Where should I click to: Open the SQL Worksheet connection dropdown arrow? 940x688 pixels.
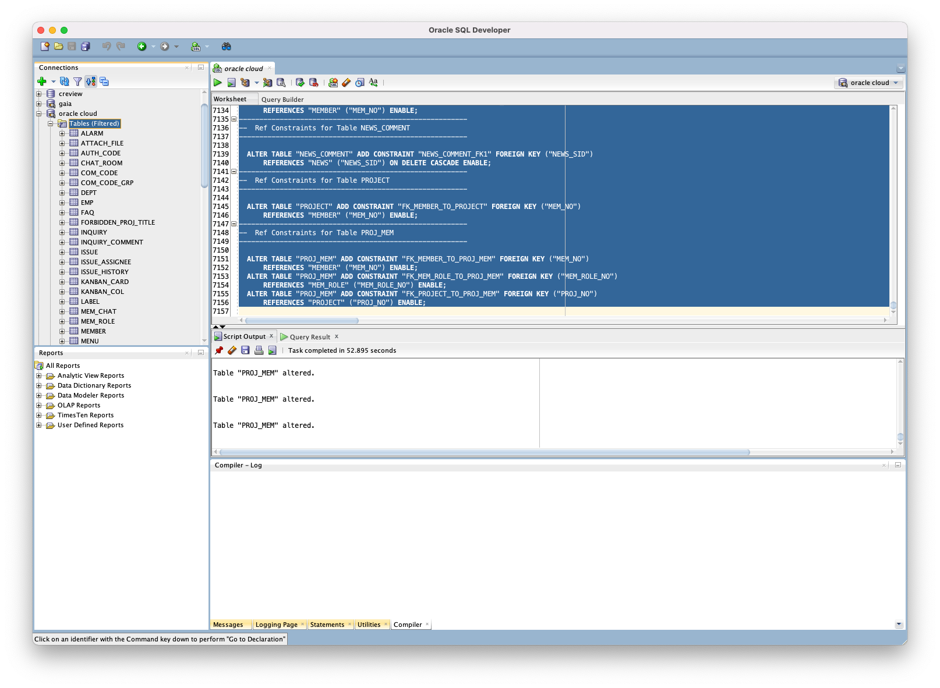(207, 47)
